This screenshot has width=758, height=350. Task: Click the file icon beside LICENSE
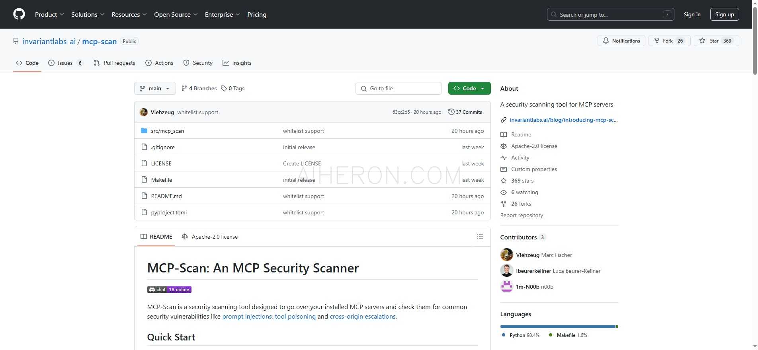click(x=144, y=163)
